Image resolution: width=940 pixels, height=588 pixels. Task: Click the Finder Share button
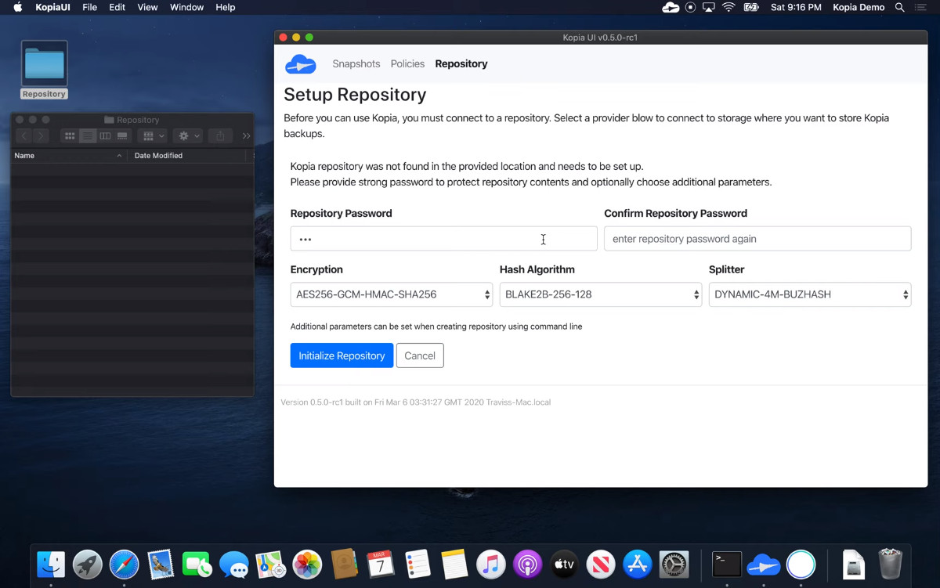[x=220, y=135]
